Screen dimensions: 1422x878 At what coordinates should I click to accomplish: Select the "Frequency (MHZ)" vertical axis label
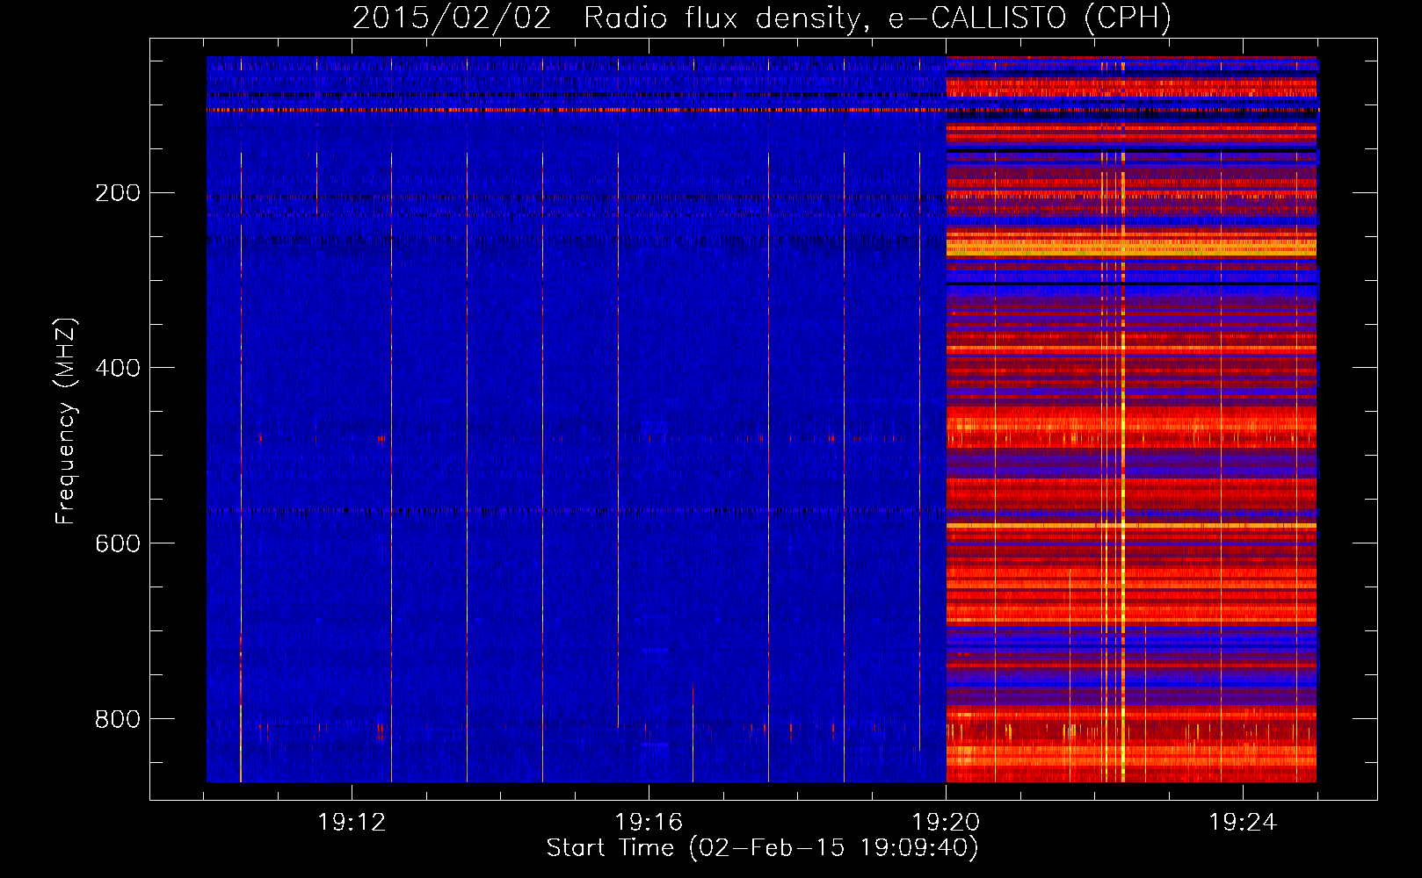[x=66, y=421]
